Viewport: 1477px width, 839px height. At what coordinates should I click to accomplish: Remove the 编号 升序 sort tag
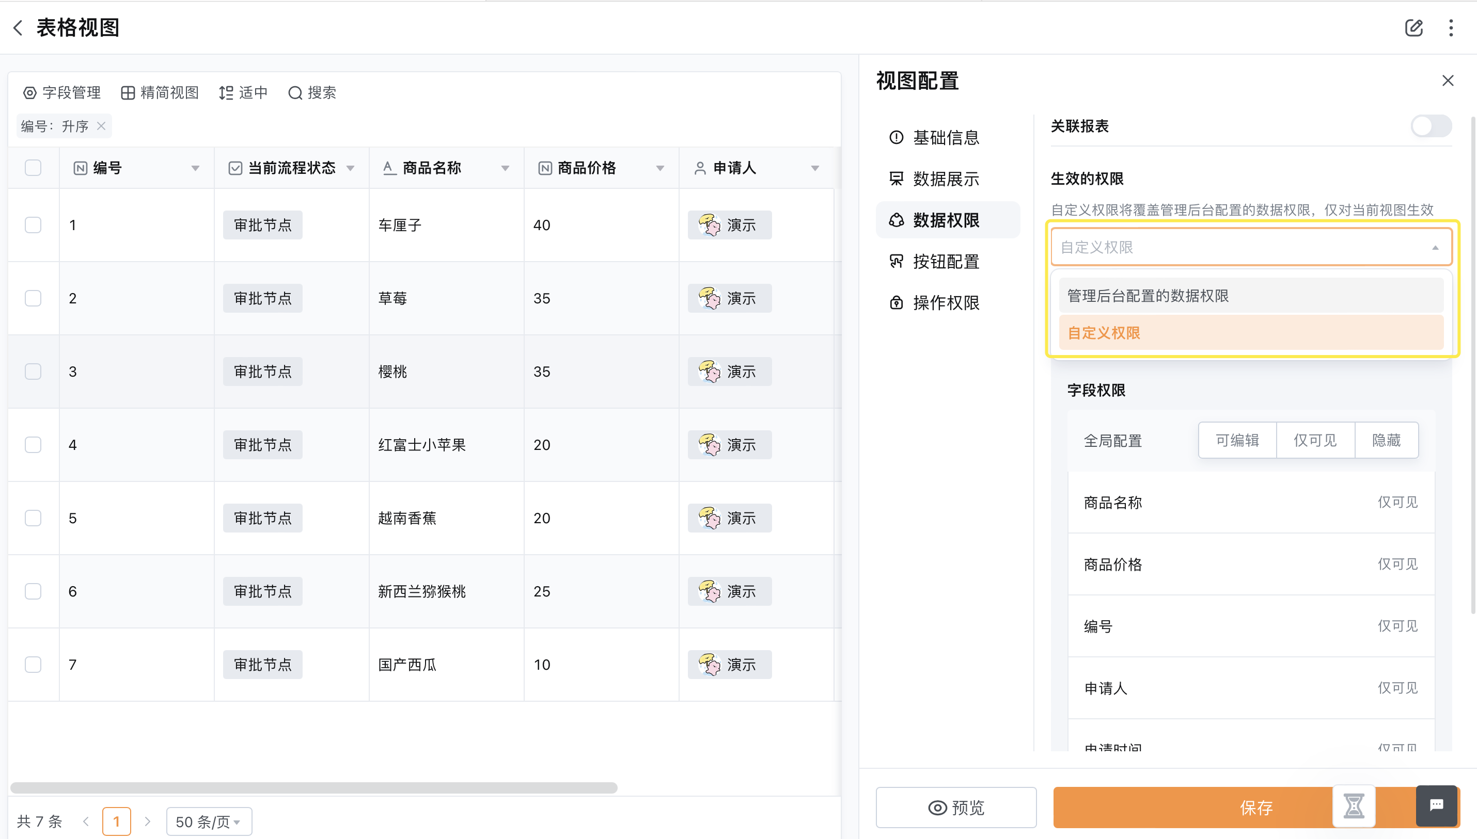pyautogui.click(x=101, y=125)
